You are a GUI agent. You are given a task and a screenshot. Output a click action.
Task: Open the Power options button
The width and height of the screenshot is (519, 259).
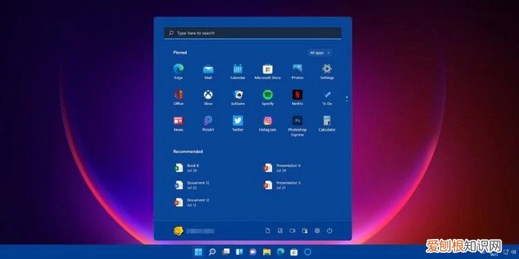(329, 231)
